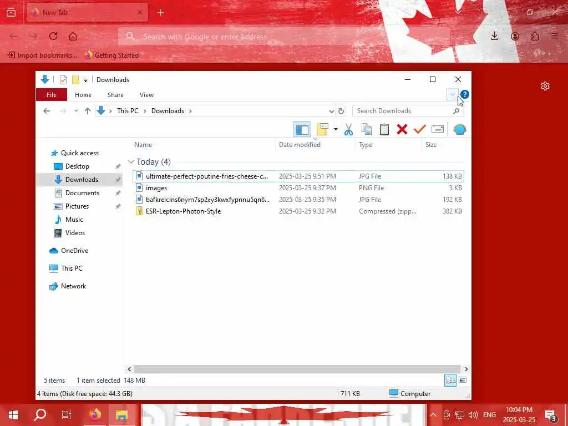Go back using the Explorer back arrow
This screenshot has height=426, width=568.
(x=47, y=111)
